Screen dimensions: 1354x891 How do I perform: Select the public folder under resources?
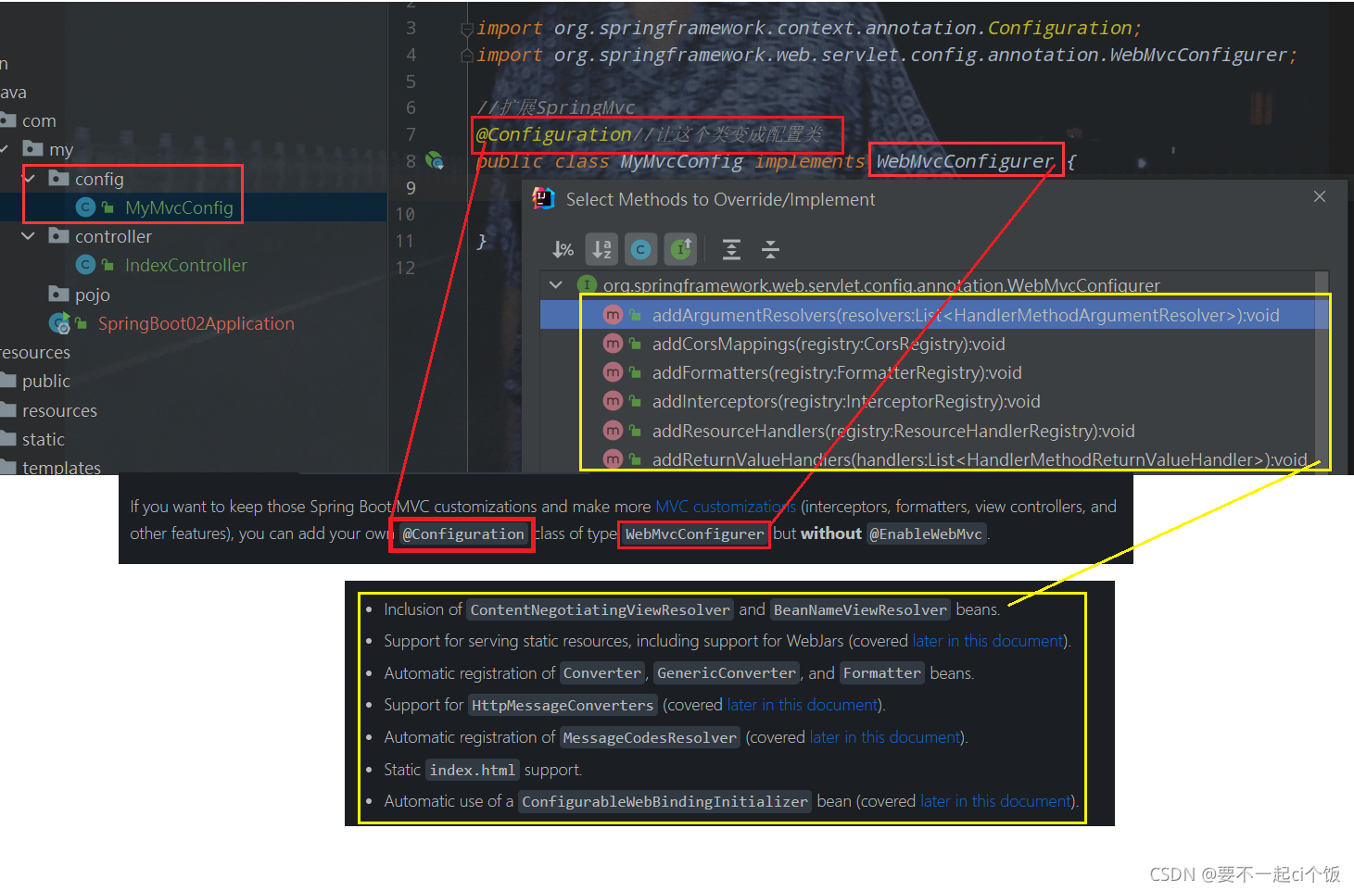click(46, 381)
